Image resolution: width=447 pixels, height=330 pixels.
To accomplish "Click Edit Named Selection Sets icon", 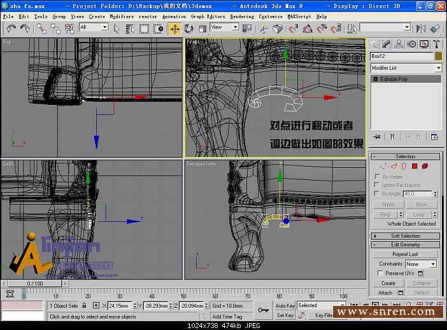I will tap(351, 29).
